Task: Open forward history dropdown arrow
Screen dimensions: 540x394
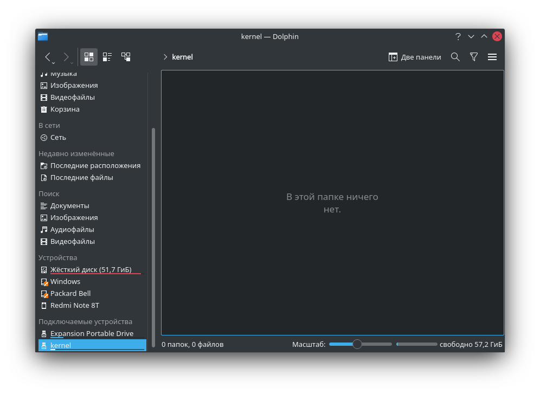Action: [x=72, y=63]
